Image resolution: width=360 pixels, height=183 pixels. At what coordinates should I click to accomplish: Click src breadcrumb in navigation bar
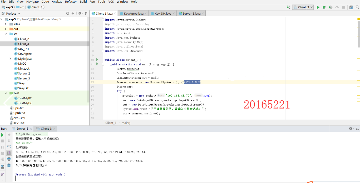(20, 7)
